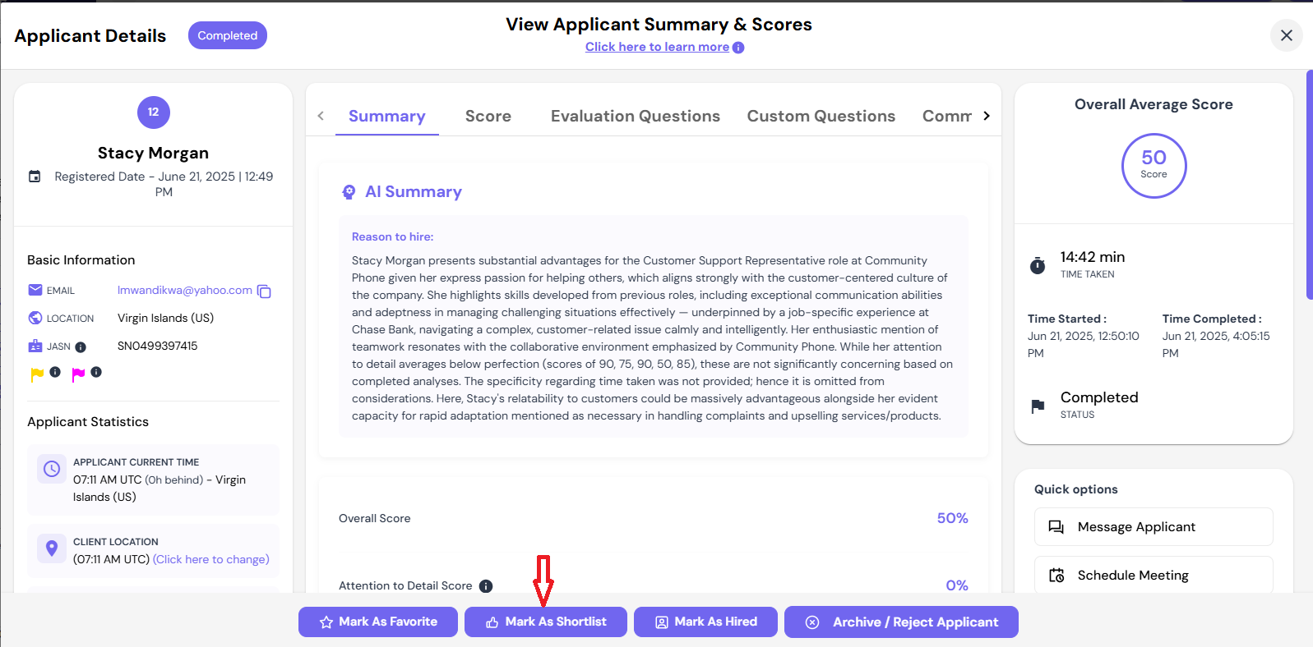Open the Evaluation Questions tab

[636, 117]
